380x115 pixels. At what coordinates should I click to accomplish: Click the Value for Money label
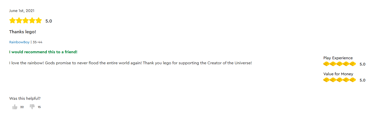[338, 74]
